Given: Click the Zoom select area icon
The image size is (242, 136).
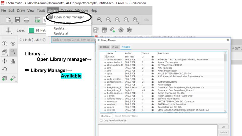Looking at the screenshot, I should (x=135, y=20).
